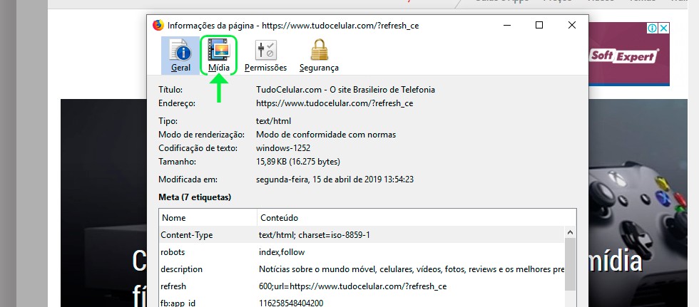Click the meta list scrollbar thumb

[570, 264]
